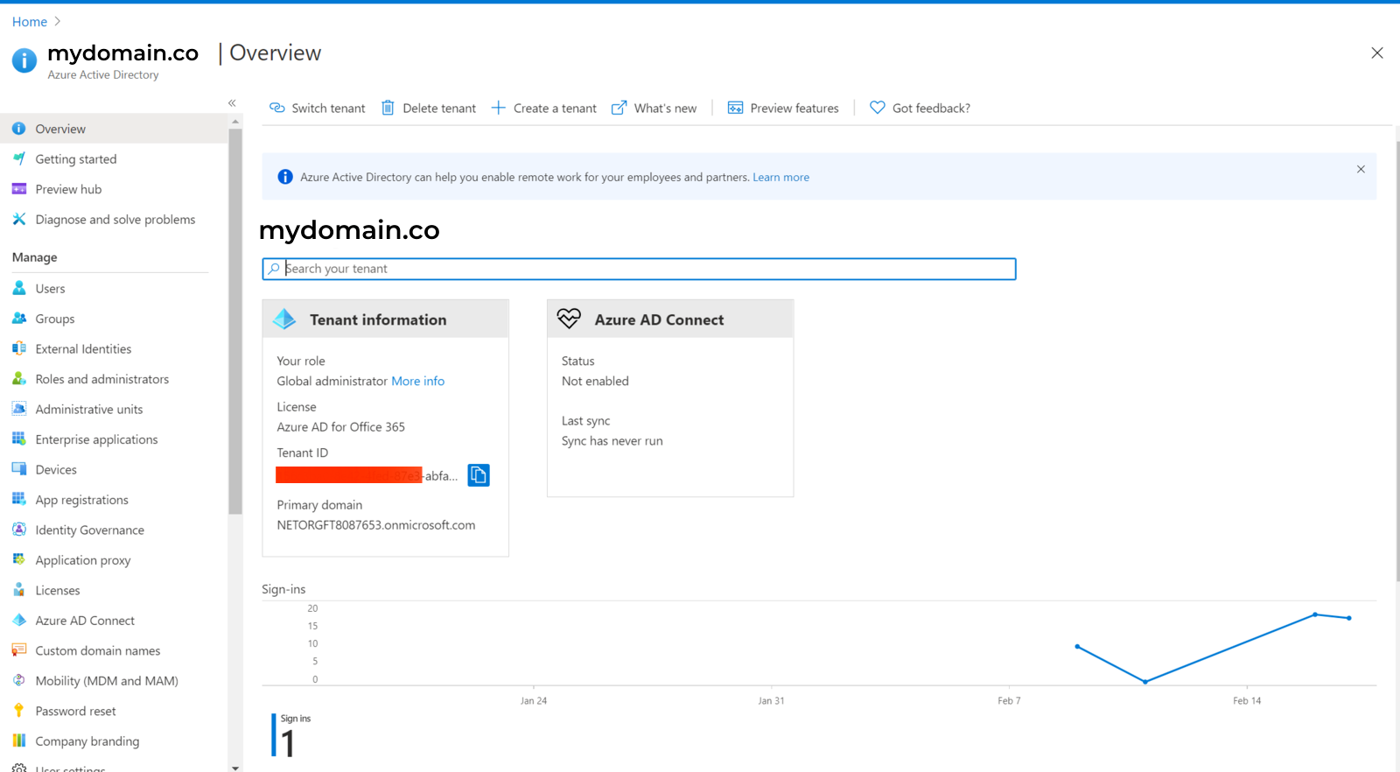The width and height of the screenshot is (1400, 772).
Task: Click the Create a tenant plus icon
Action: click(498, 108)
